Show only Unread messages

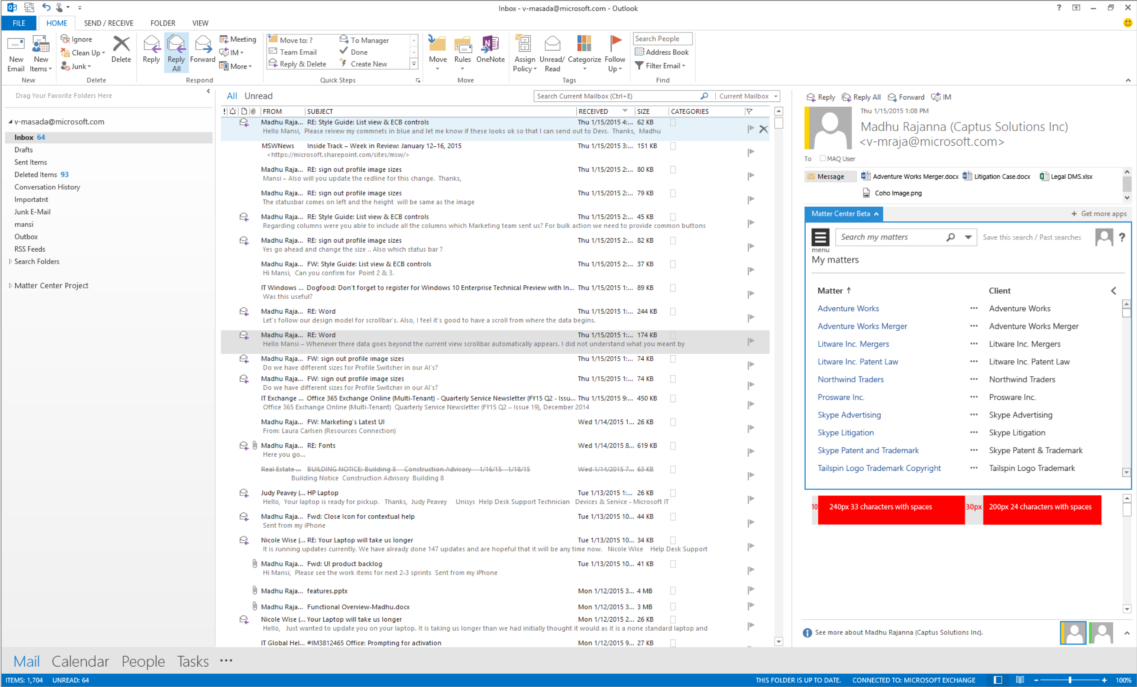258,96
